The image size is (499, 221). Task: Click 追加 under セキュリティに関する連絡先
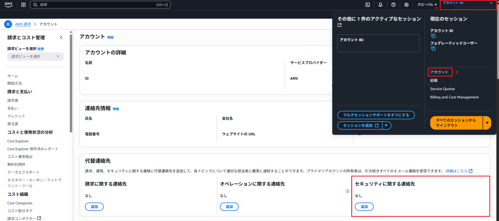[x=364, y=206]
